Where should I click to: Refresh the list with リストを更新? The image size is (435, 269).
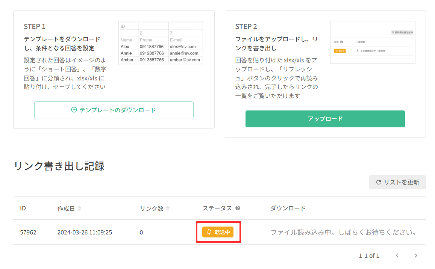tap(397, 182)
